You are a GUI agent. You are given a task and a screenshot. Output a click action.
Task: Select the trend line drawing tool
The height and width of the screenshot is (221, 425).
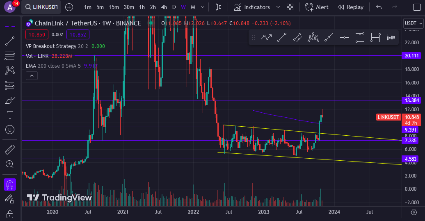point(10,41)
